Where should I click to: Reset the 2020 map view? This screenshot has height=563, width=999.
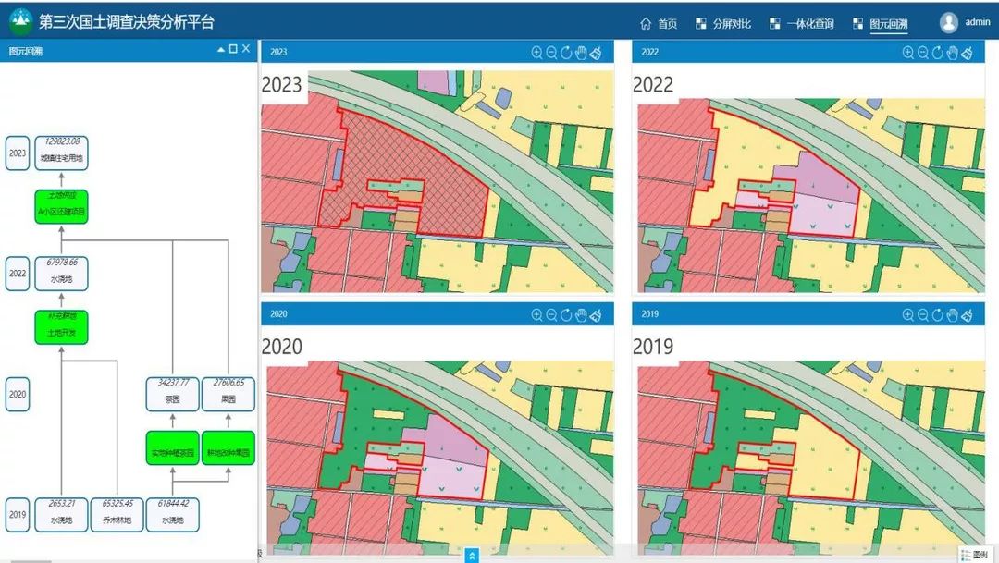click(x=566, y=314)
